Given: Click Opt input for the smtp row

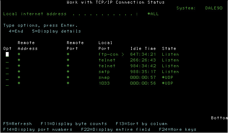Looking at the screenshot, I should click(7, 72).
